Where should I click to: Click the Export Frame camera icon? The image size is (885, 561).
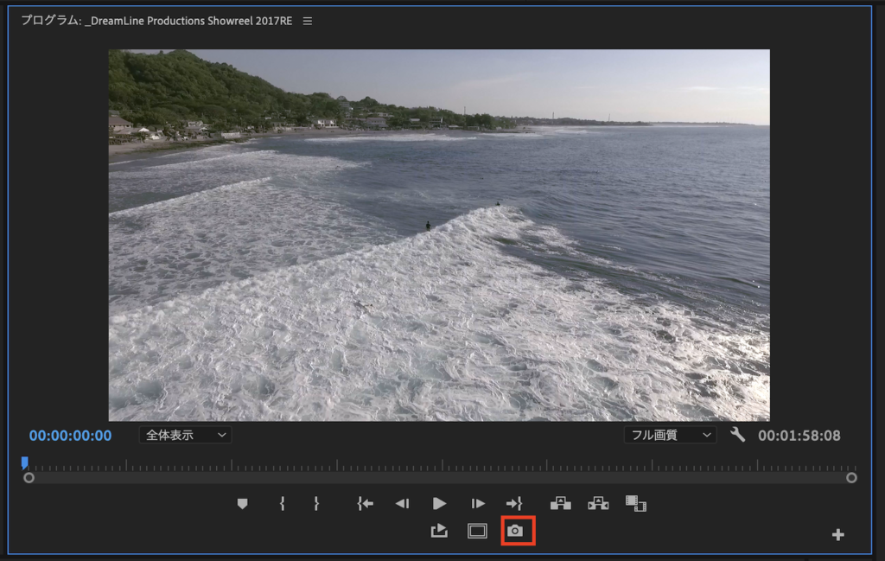tap(515, 531)
